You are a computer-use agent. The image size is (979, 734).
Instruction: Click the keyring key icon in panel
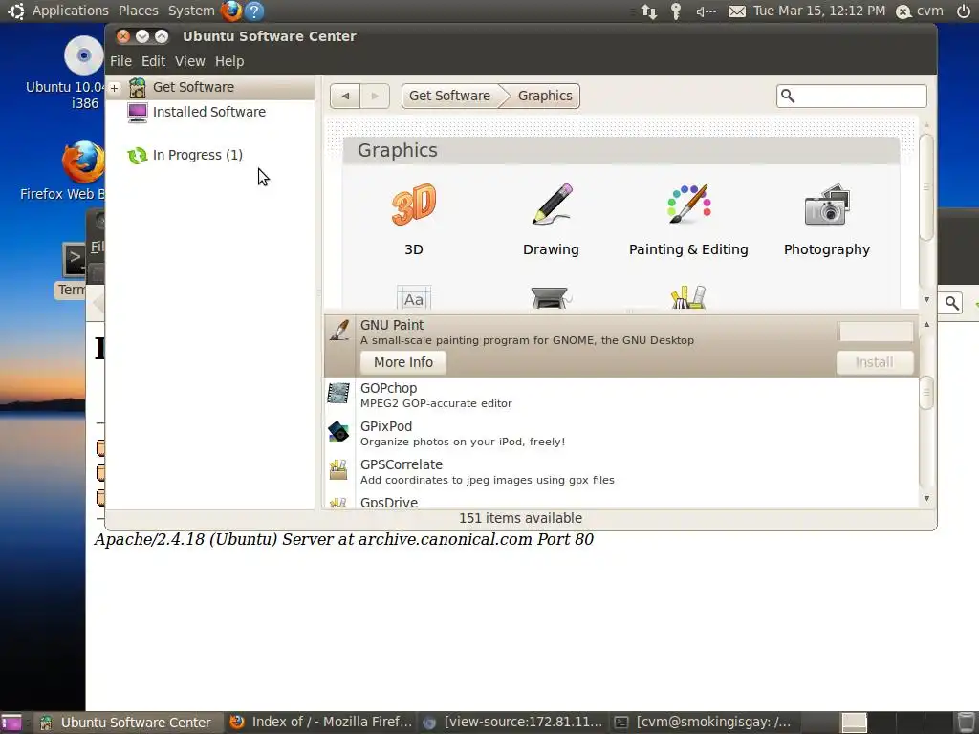(x=676, y=11)
